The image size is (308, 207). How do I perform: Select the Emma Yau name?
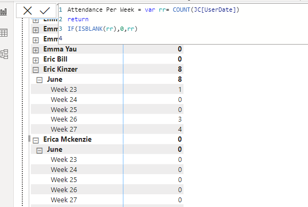[60, 49]
